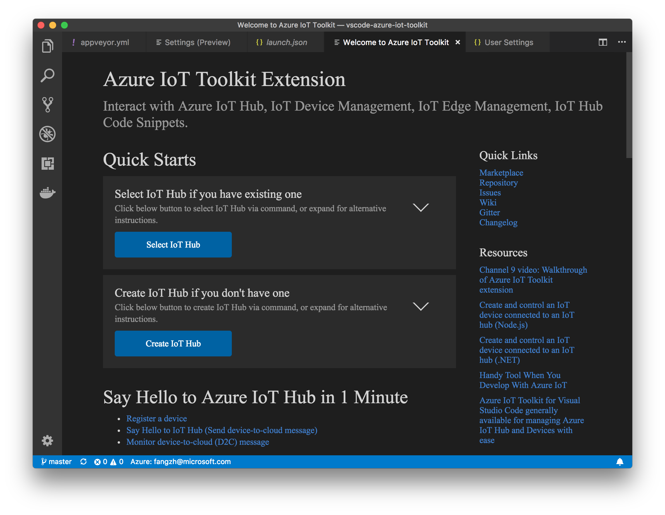
Task: Open notifications from the status bar bell
Action: pos(620,461)
